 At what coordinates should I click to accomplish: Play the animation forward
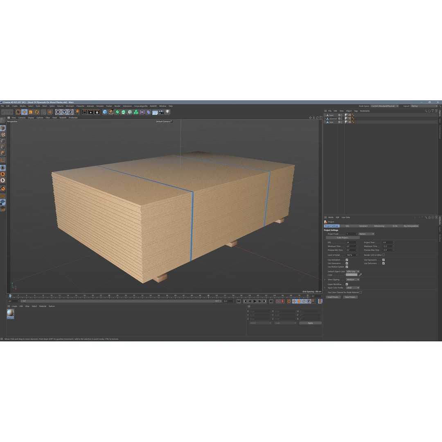(255, 301)
